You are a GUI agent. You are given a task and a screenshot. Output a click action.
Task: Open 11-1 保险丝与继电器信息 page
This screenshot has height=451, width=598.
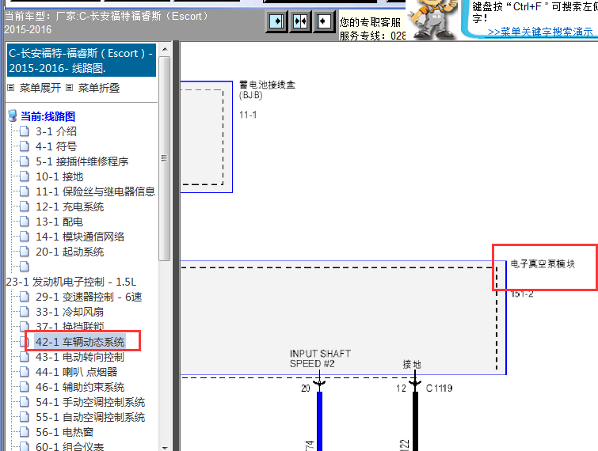point(95,191)
